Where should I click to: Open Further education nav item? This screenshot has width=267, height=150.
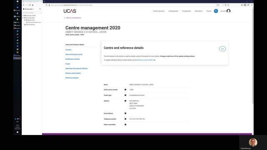(159, 11)
